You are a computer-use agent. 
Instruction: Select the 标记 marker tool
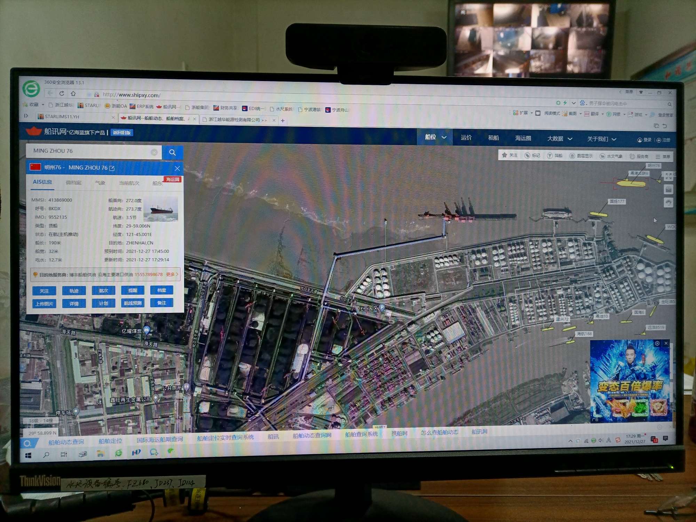[x=532, y=155]
